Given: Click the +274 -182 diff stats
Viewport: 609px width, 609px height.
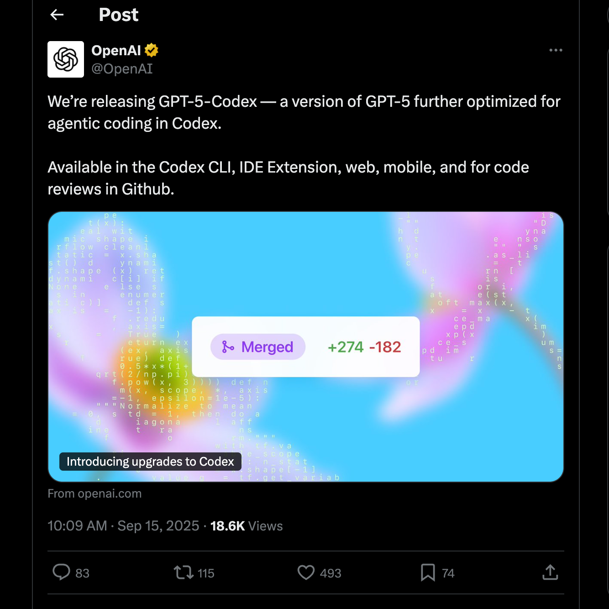Looking at the screenshot, I should point(364,347).
